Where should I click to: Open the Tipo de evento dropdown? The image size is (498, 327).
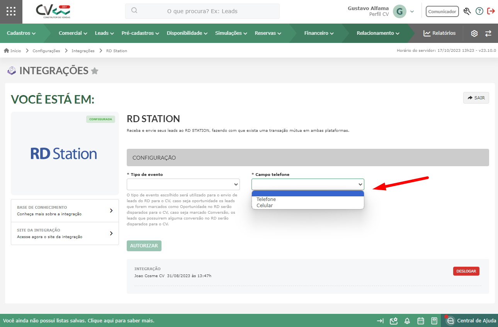[183, 184]
